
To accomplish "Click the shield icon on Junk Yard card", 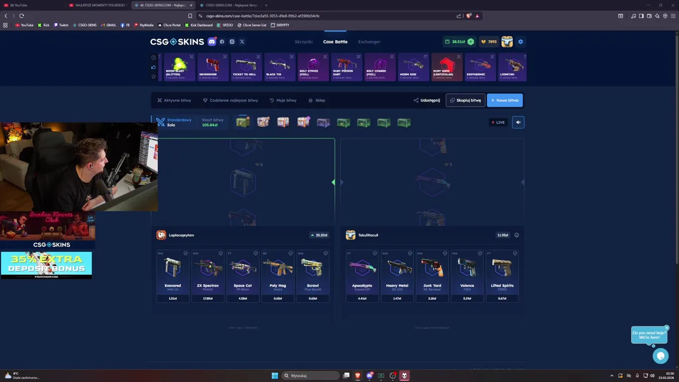I will tap(445, 253).
